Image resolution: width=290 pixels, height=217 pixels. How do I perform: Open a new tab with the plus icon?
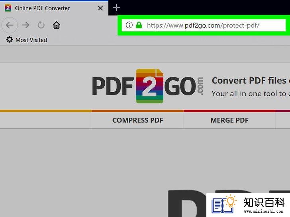[116, 8]
